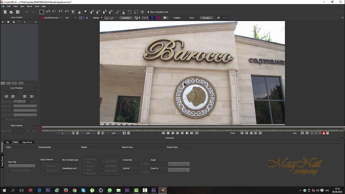345x194 pixels.
Task: Select the Rotate tool
Action: tap(130, 12)
